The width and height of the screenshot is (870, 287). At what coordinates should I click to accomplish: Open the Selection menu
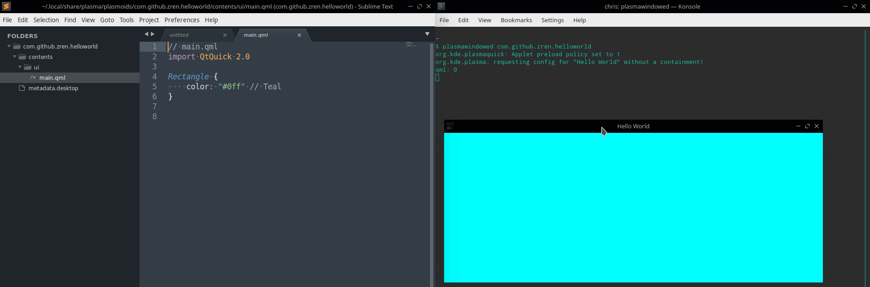[x=46, y=20]
